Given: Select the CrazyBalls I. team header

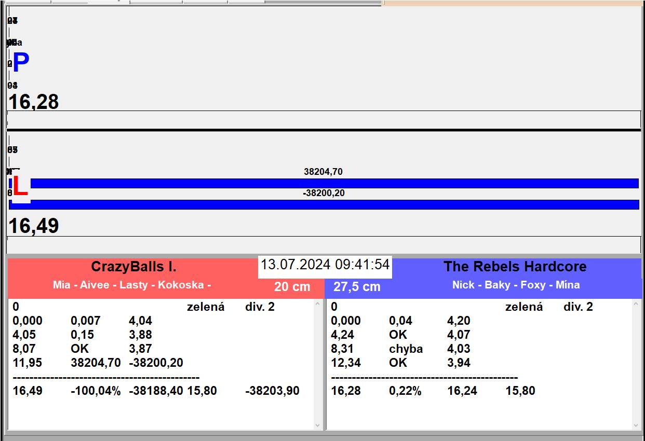Looking at the screenshot, I should point(133,267).
